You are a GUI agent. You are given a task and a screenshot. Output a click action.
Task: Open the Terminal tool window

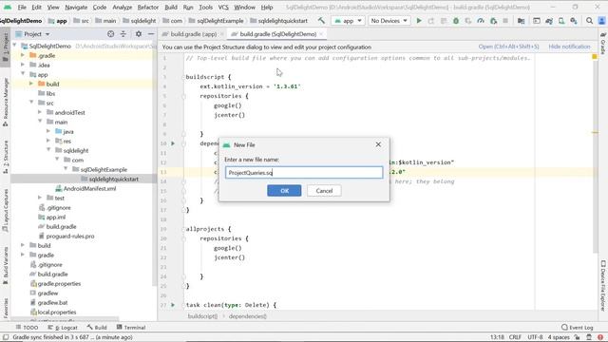click(131, 327)
